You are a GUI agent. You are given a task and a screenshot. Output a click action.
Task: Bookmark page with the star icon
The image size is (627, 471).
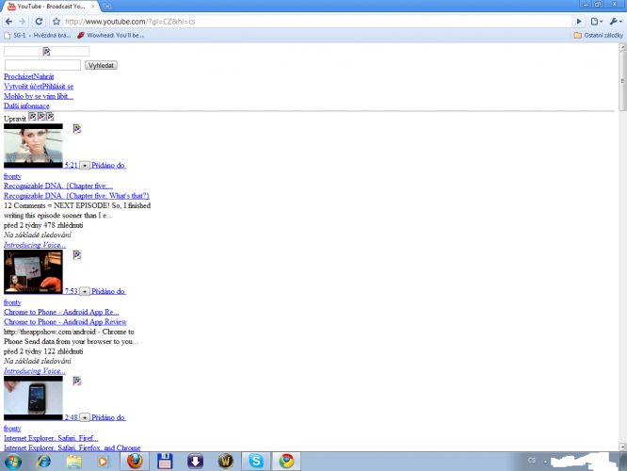(56, 22)
